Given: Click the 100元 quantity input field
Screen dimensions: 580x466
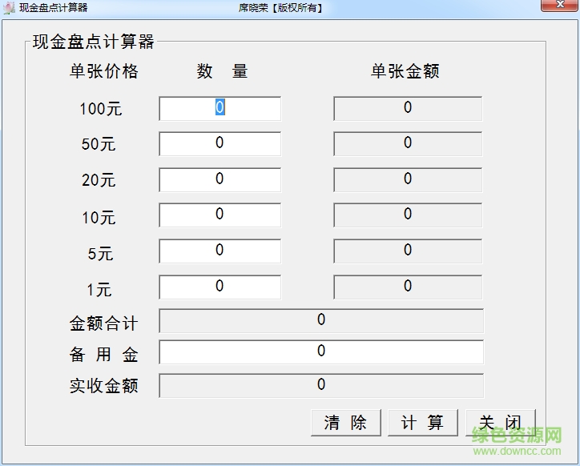Looking at the screenshot, I should 220,108.
